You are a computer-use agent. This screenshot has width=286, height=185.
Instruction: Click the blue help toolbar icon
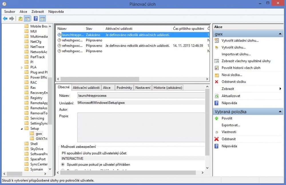tap(35, 19)
